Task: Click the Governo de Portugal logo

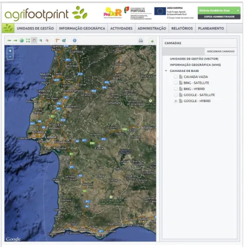Action: pyautogui.click(x=138, y=13)
